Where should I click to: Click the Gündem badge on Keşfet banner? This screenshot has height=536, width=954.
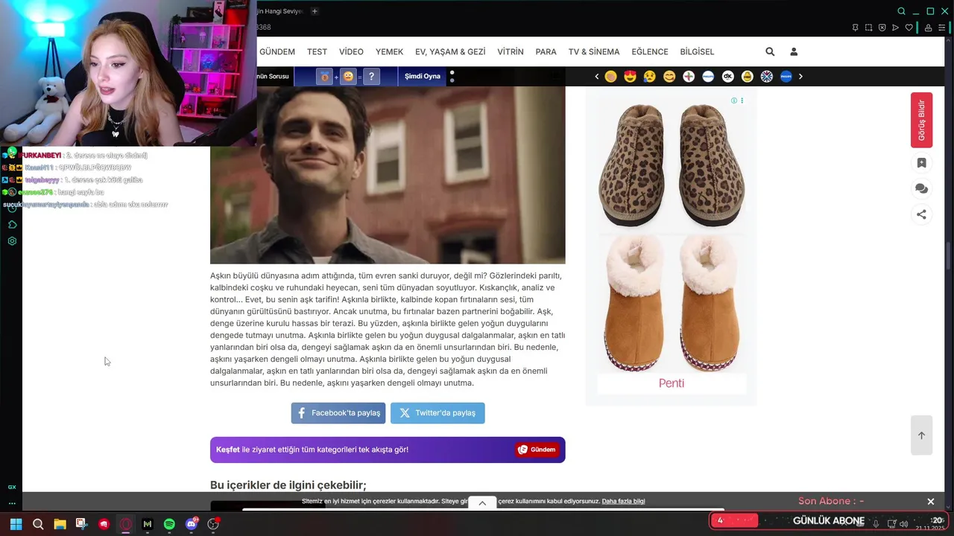537,450
